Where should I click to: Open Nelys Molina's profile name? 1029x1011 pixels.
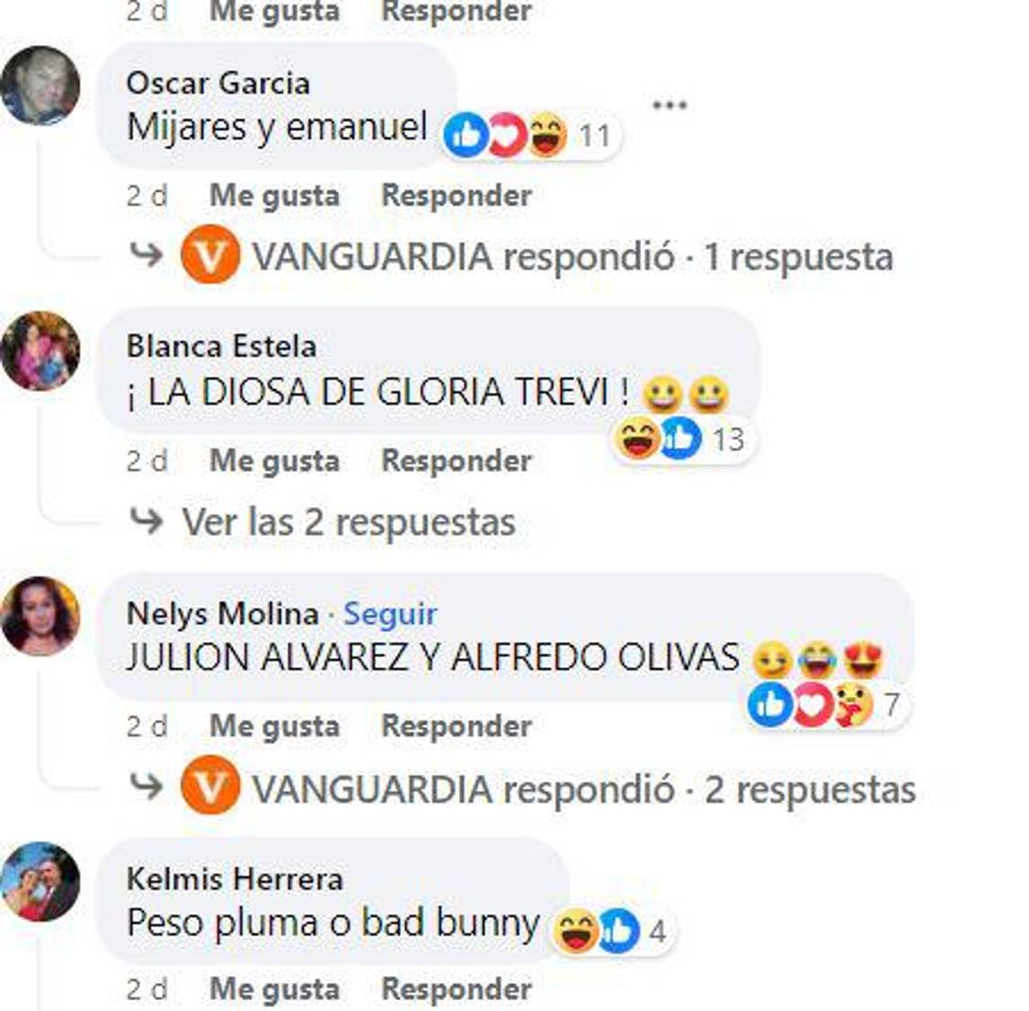click(223, 614)
